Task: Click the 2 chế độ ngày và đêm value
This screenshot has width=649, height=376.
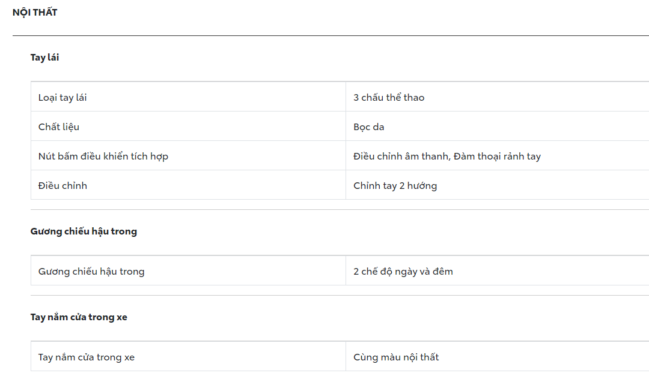Action: click(403, 271)
